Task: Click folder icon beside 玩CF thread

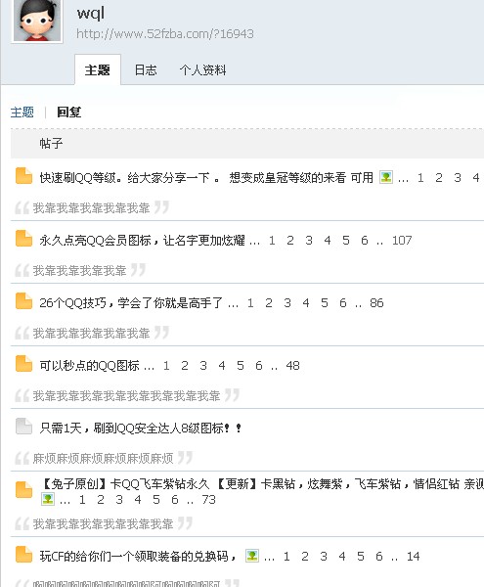Action: pos(23,555)
